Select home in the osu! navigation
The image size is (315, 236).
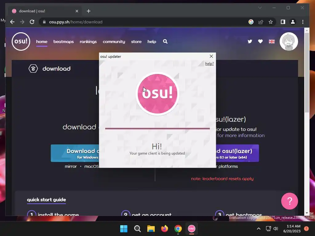pyautogui.click(x=42, y=41)
